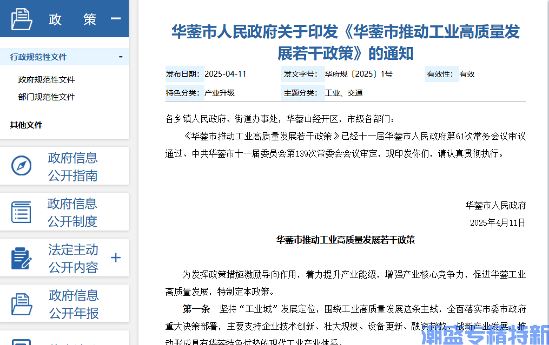Click the 特色分类 value 产业升级

[x=220, y=93]
